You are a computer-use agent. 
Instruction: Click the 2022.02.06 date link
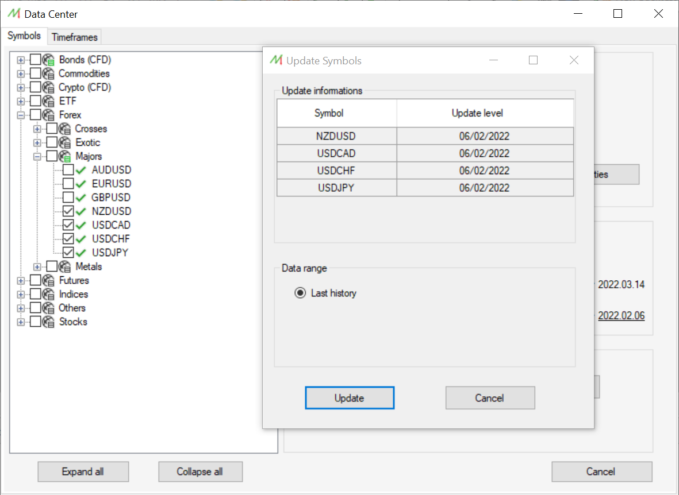(621, 316)
